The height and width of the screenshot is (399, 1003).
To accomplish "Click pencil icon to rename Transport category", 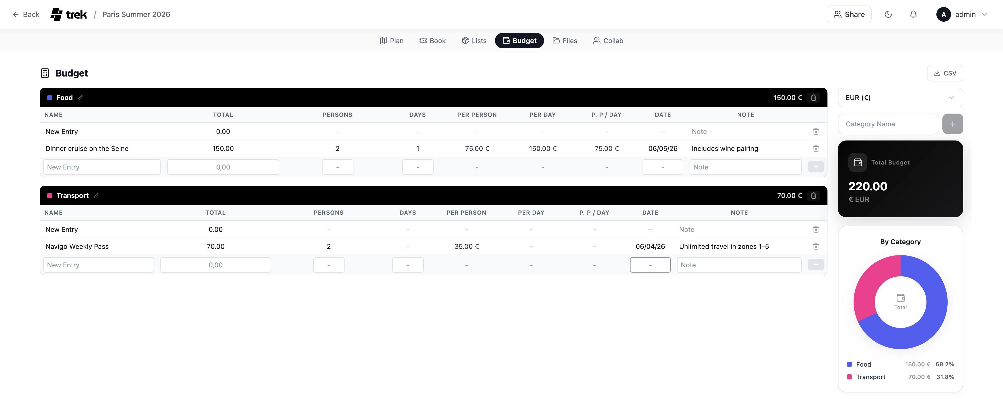I will pos(96,195).
